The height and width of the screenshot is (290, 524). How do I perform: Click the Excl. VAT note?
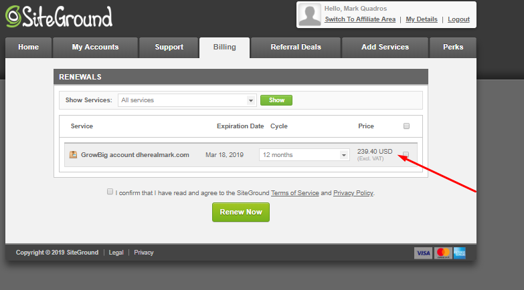point(370,159)
